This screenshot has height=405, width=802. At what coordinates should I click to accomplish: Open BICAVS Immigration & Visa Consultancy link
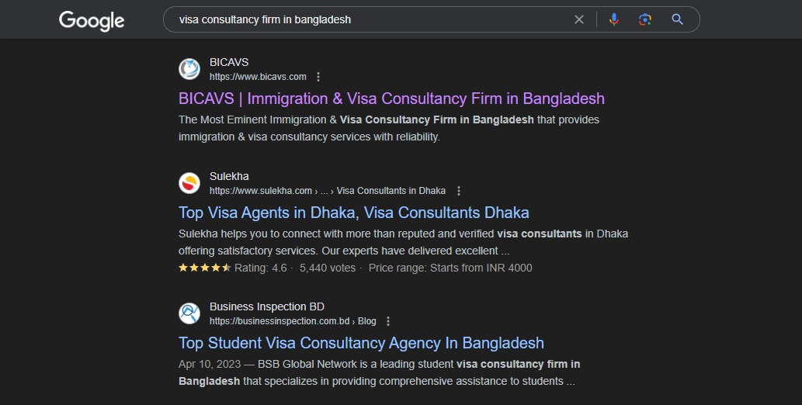tap(391, 99)
